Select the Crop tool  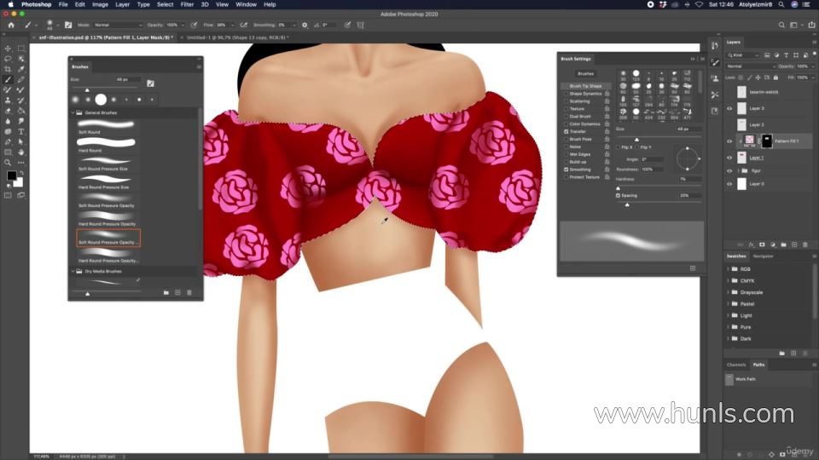point(8,69)
